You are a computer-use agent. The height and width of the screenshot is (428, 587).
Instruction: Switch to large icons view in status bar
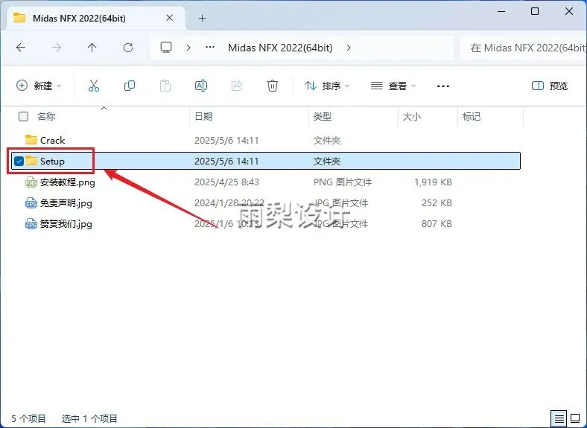coord(575,418)
